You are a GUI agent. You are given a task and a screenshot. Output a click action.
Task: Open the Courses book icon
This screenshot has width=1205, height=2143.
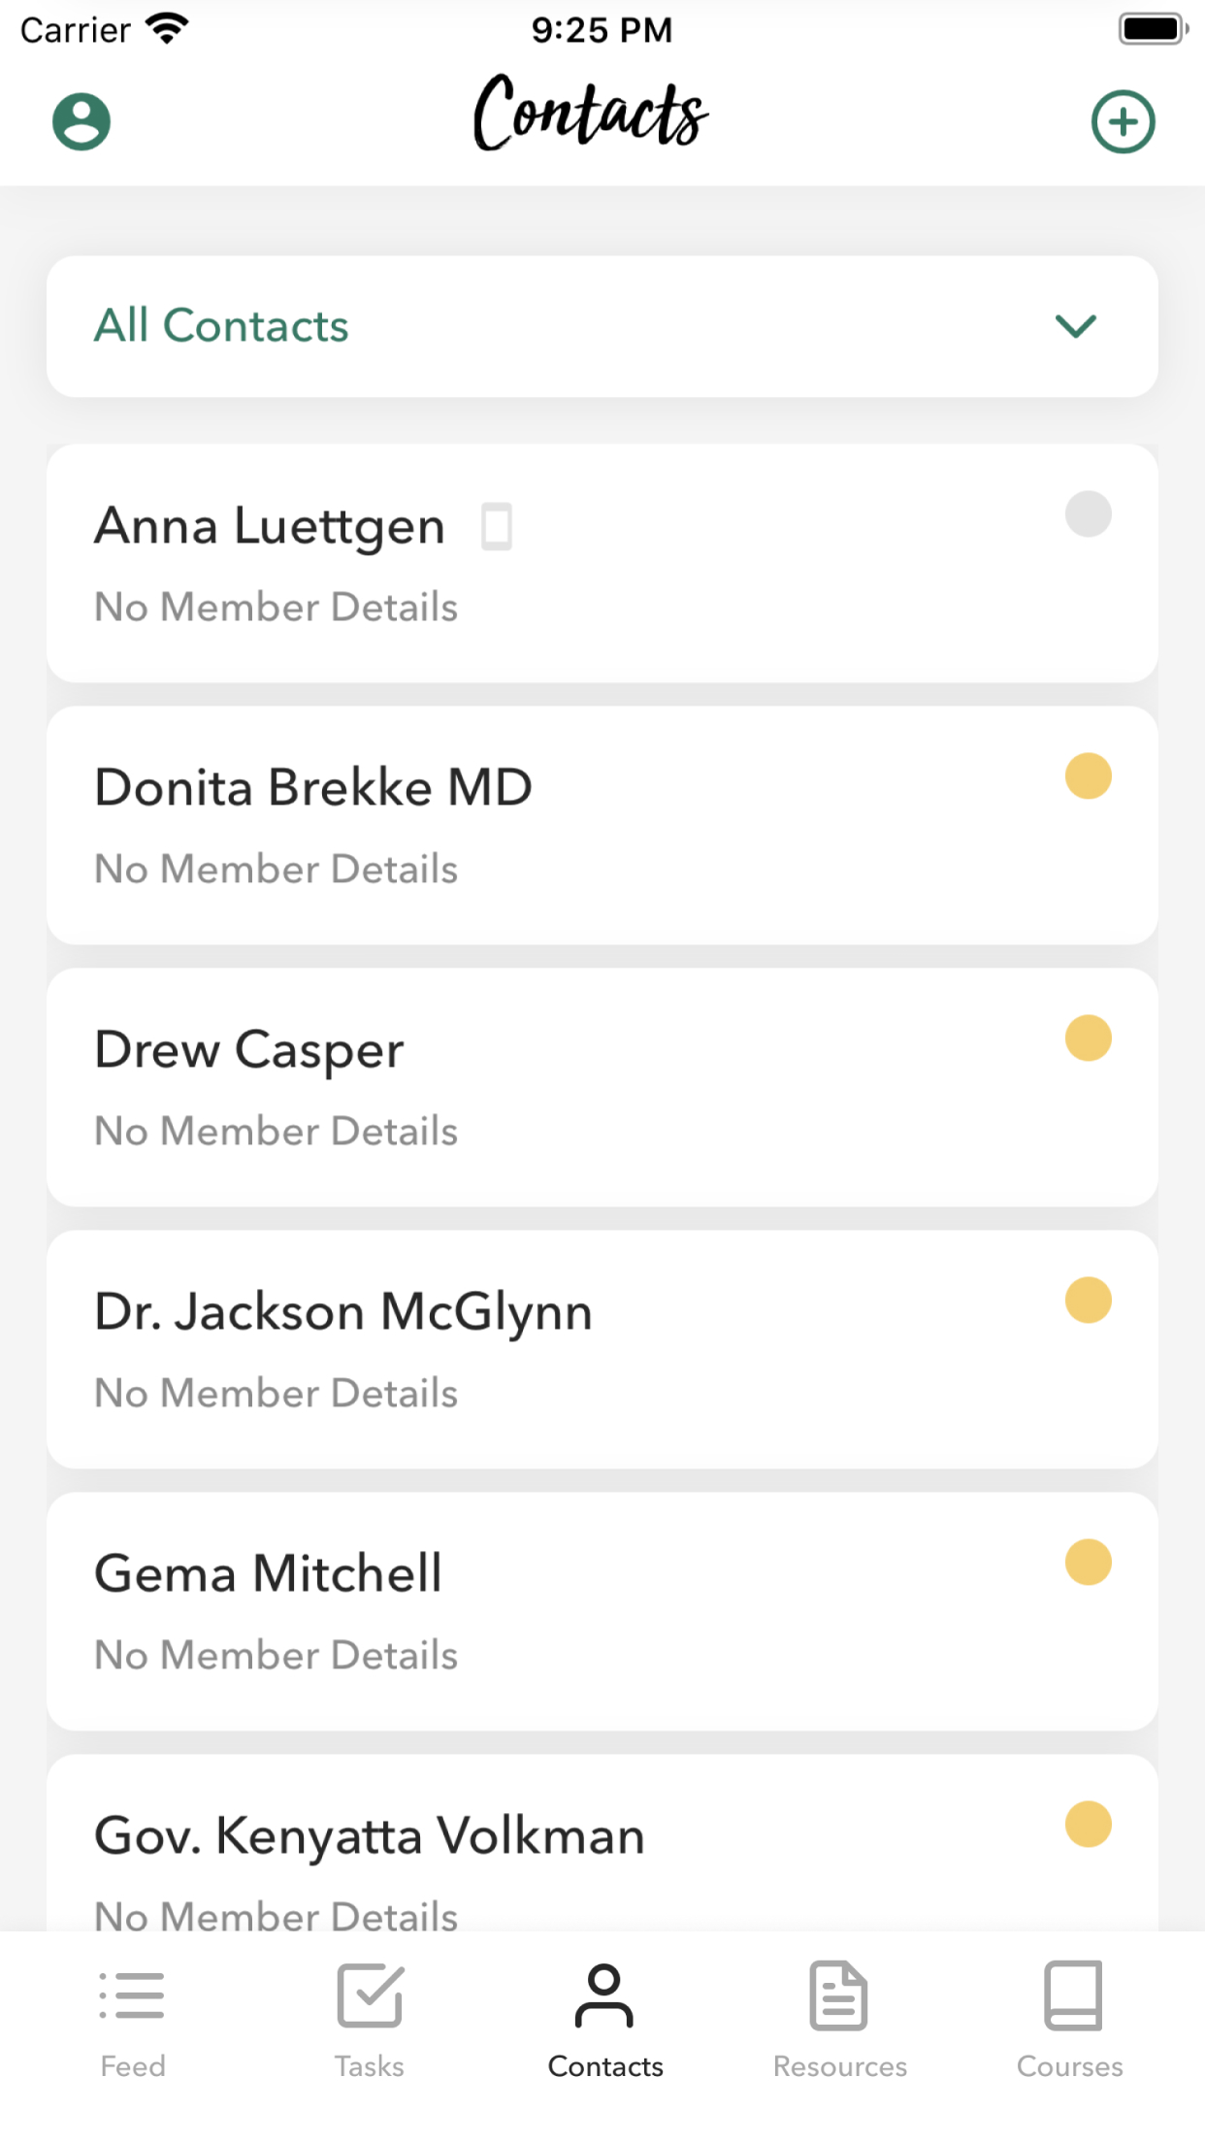1072,1995
